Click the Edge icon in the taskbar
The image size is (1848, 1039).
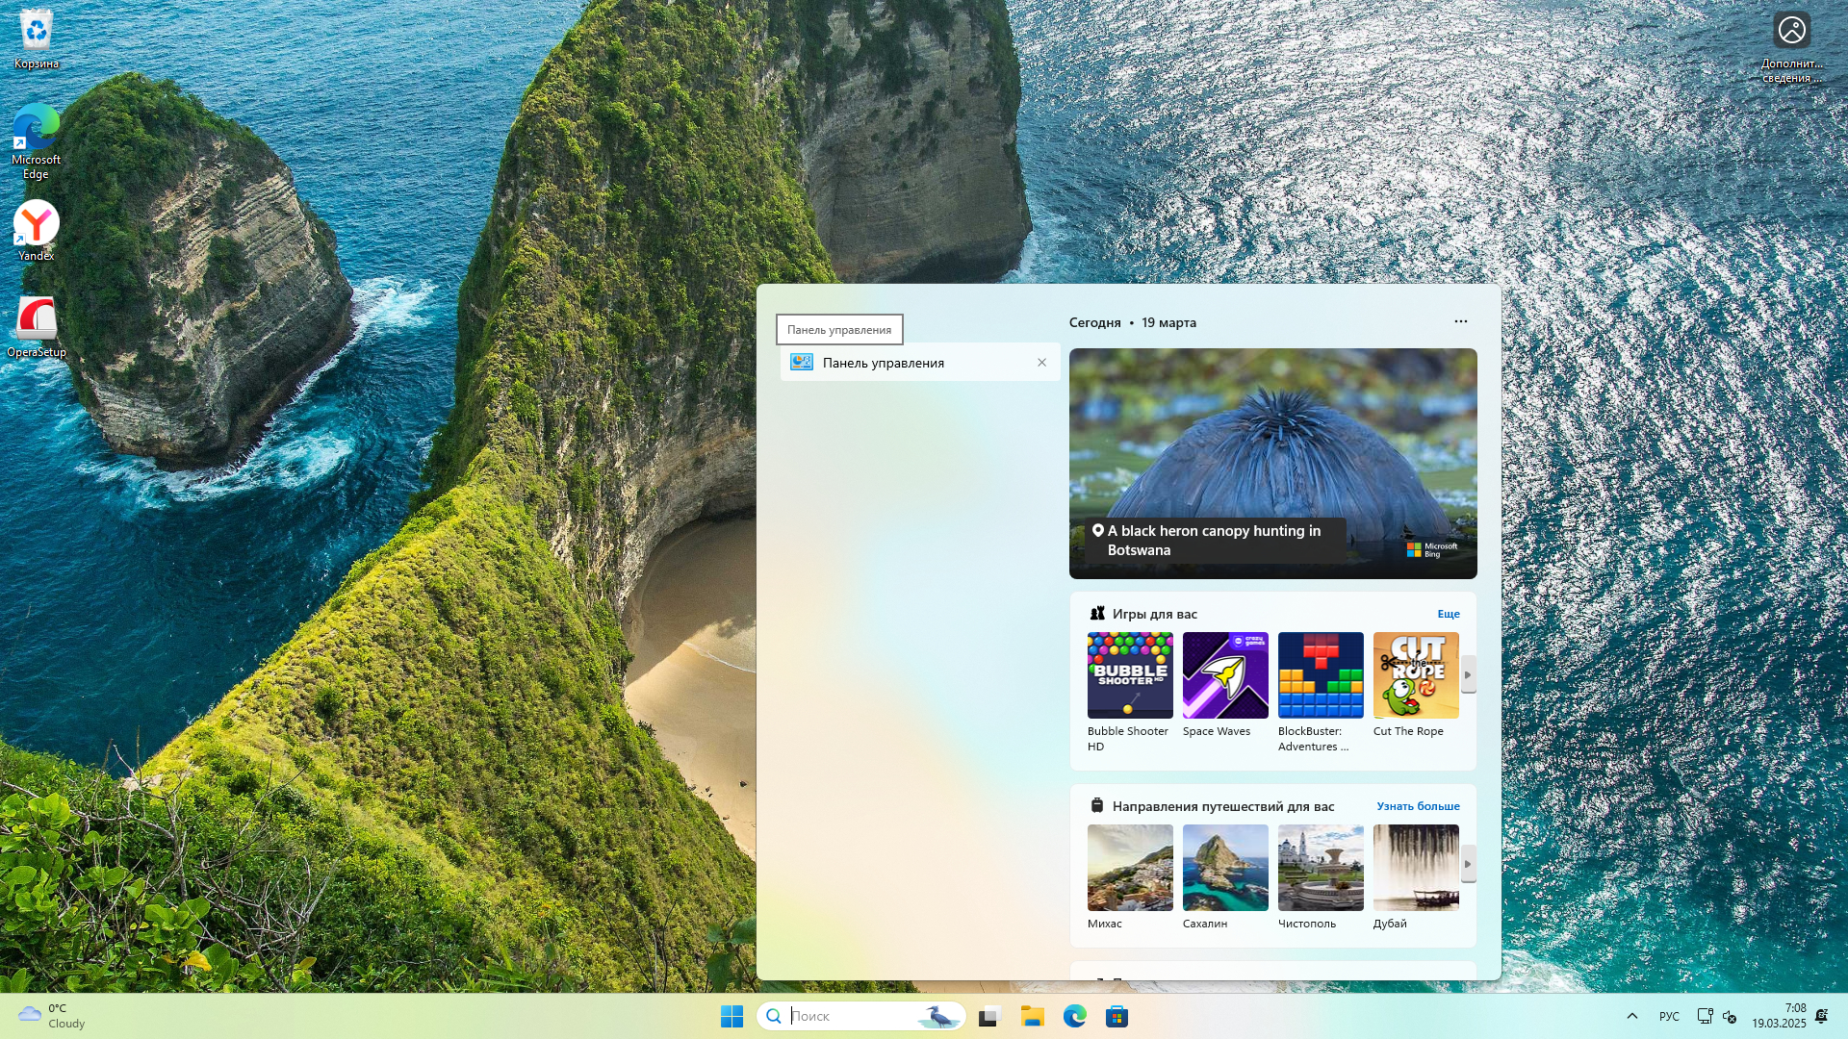pyautogui.click(x=1074, y=1017)
